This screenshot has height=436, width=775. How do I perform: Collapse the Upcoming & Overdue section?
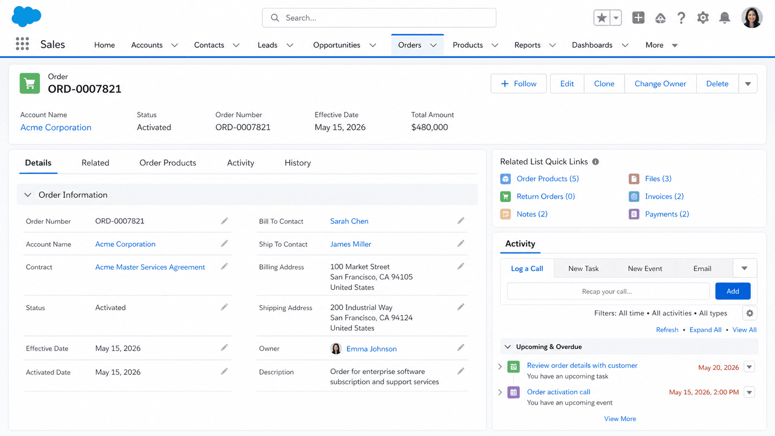(508, 347)
